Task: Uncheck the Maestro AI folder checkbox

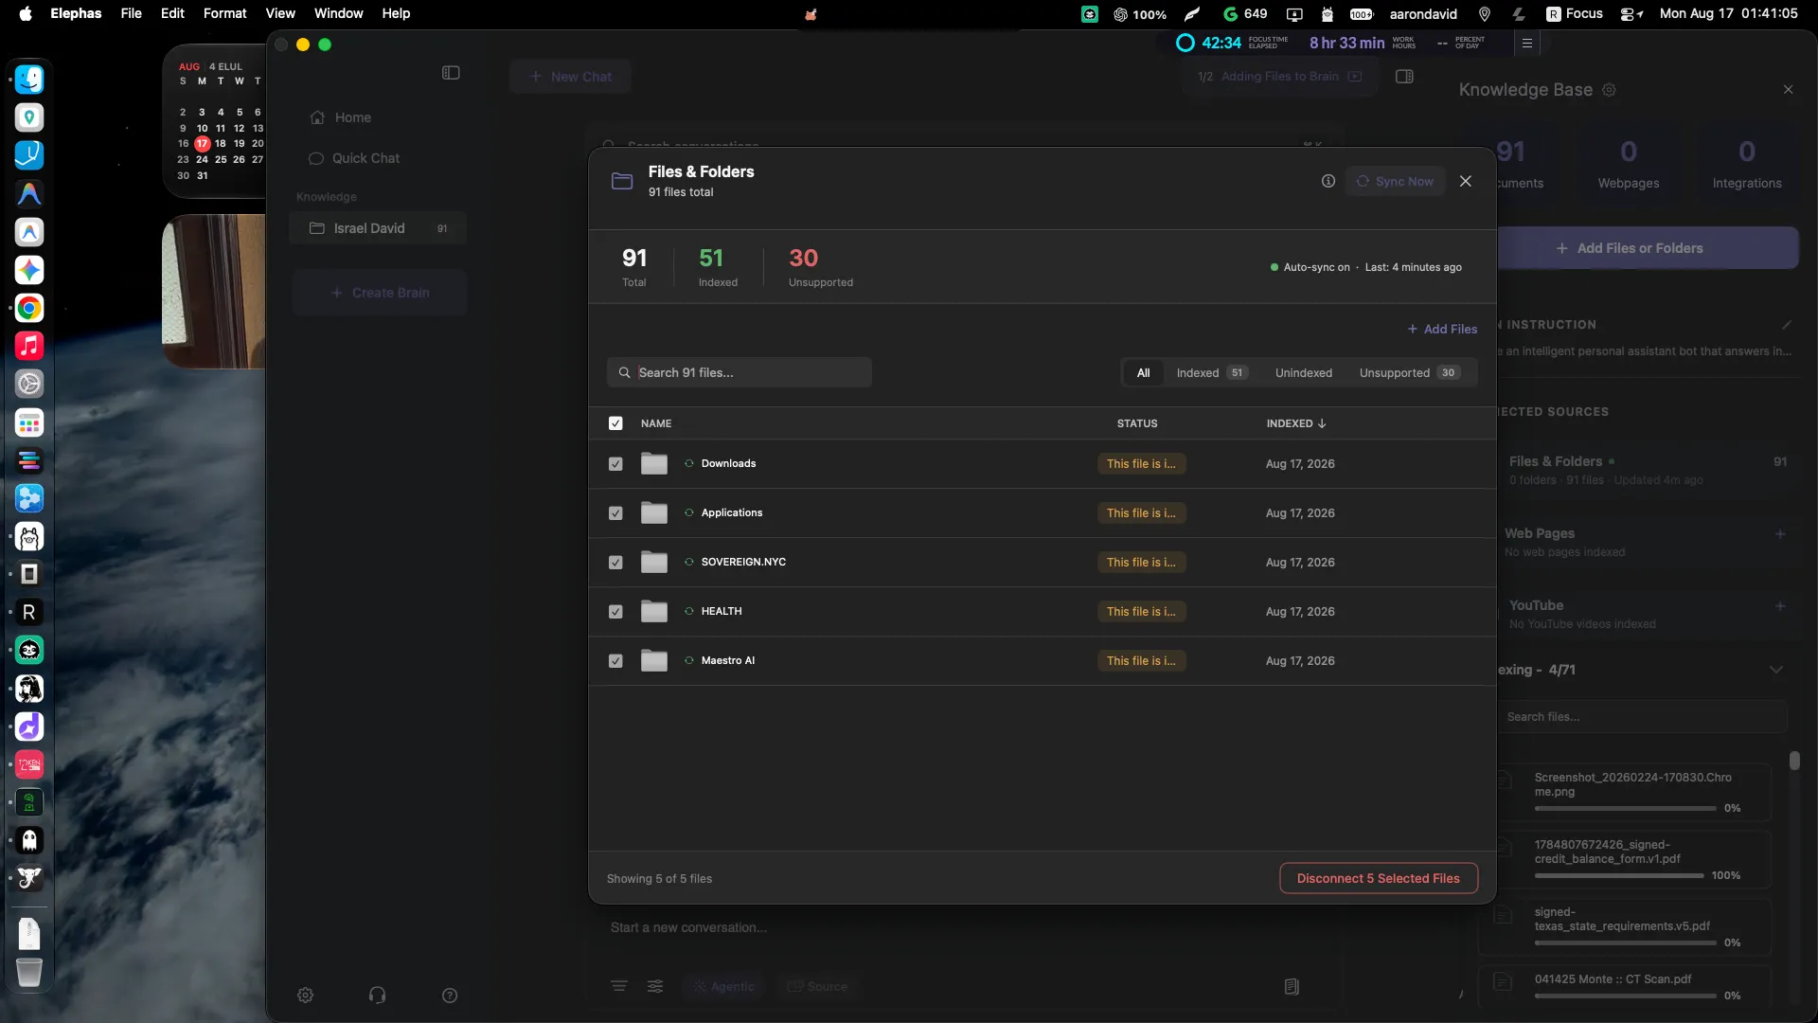Action: click(x=615, y=661)
